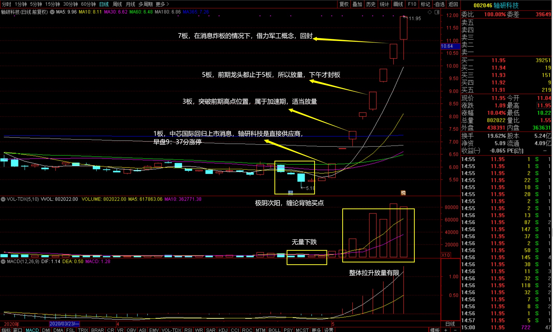Image resolution: width=553 pixels, height=332 pixels.
Task: Expand the 更多 indicator list
Action: click(x=316, y=330)
